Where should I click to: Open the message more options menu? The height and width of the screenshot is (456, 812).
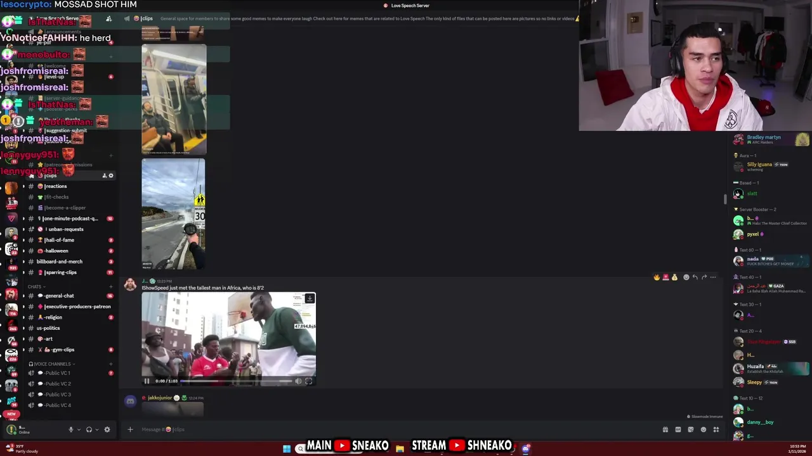click(x=712, y=277)
